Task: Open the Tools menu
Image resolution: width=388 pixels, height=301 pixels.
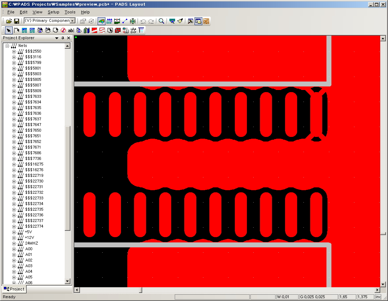Action: click(x=70, y=12)
